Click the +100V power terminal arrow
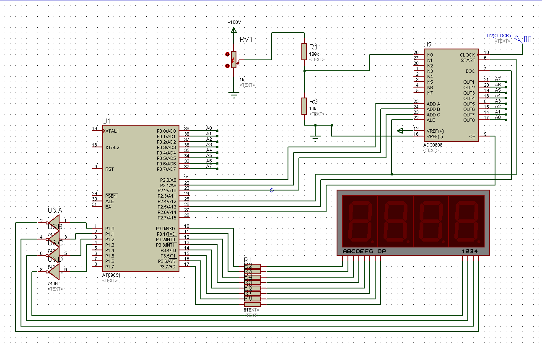The image size is (542, 345). click(233, 30)
